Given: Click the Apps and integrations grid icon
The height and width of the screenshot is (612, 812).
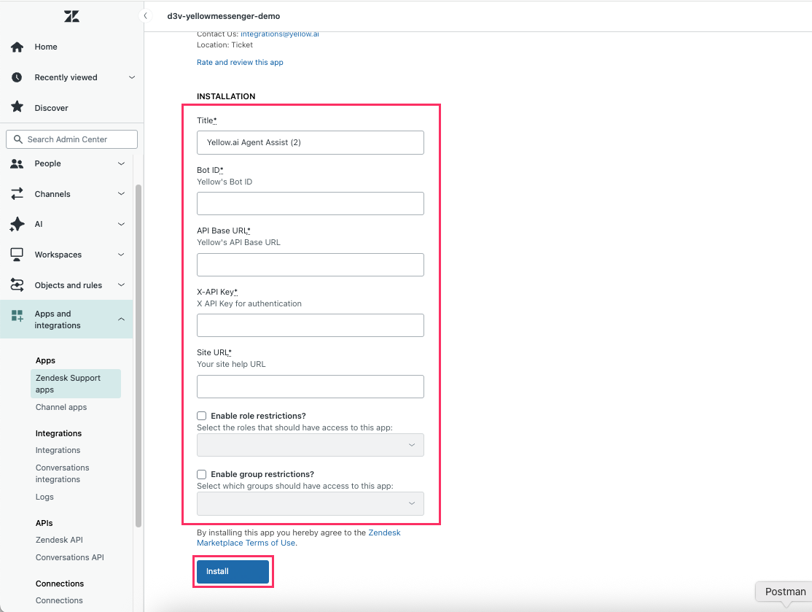Looking at the screenshot, I should click(17, 316).
